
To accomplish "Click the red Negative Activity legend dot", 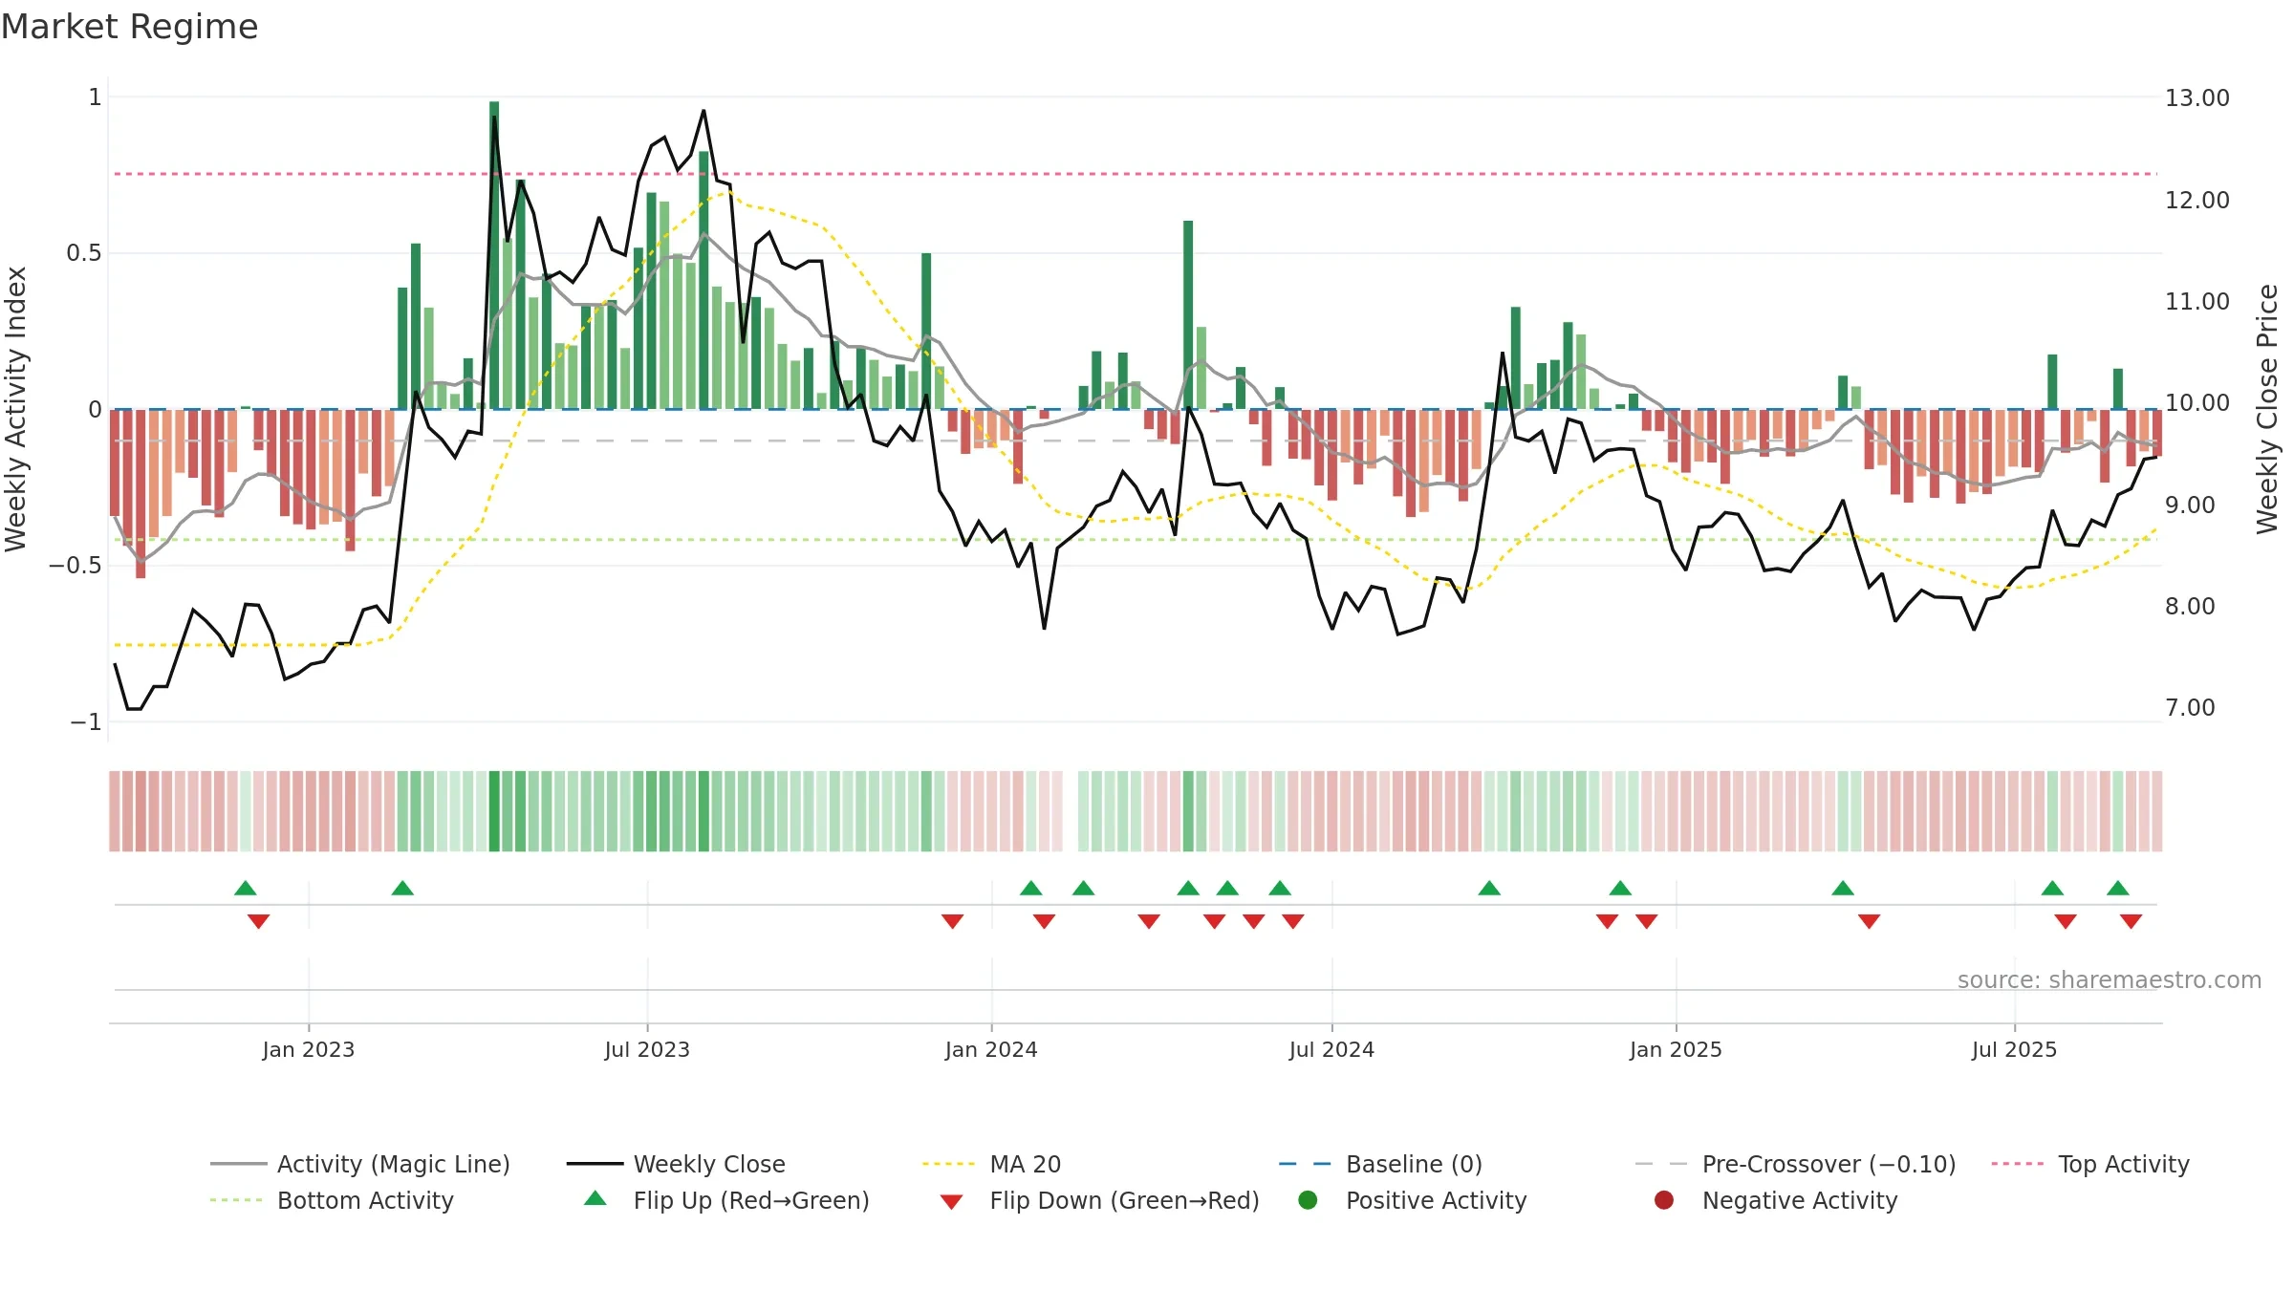I will point(1664,1199).
